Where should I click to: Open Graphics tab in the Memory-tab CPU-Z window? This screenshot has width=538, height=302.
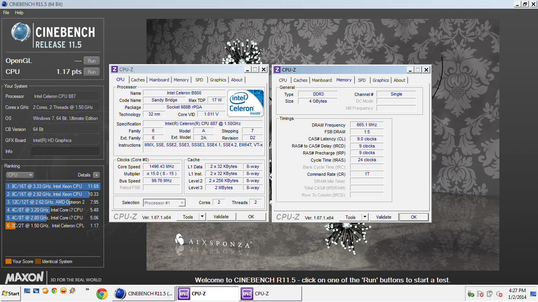pyautogui.click(x=381, y=80)
